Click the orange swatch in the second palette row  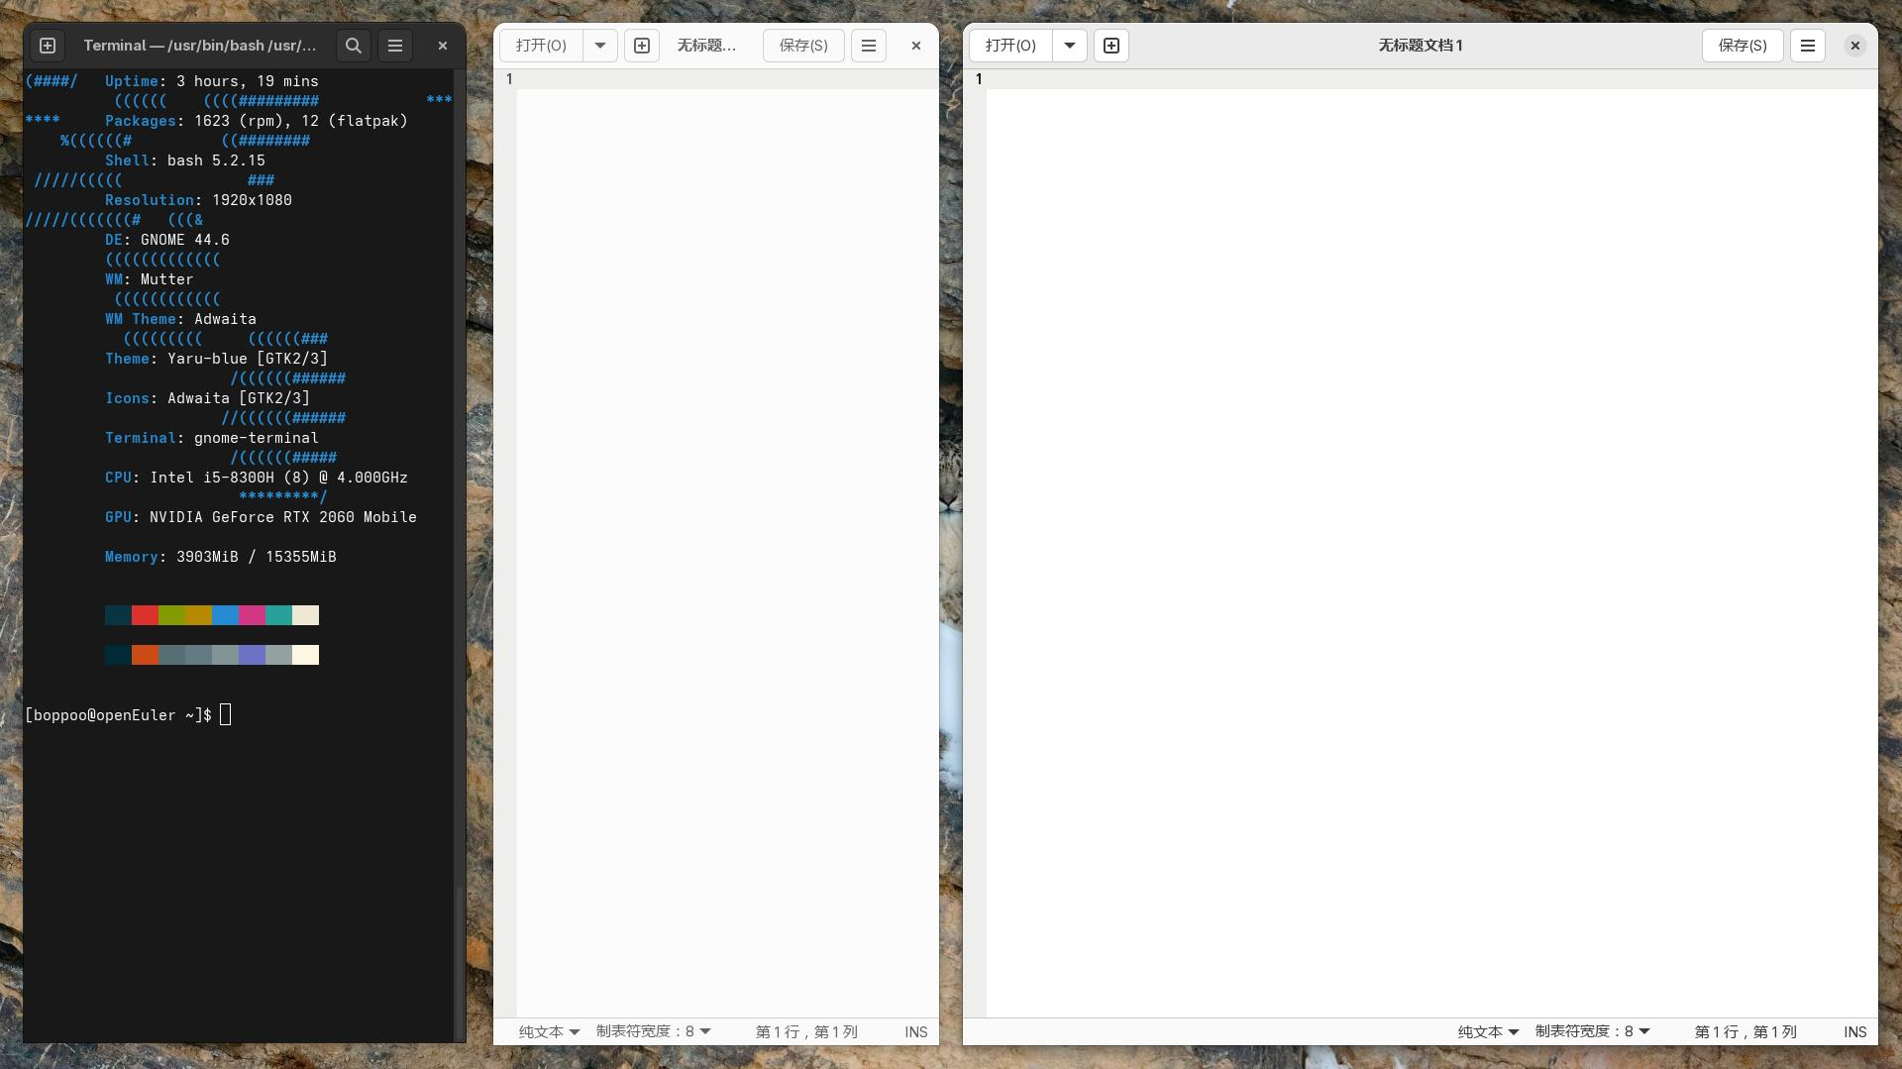pyautogui.click(x=145, y=655)
